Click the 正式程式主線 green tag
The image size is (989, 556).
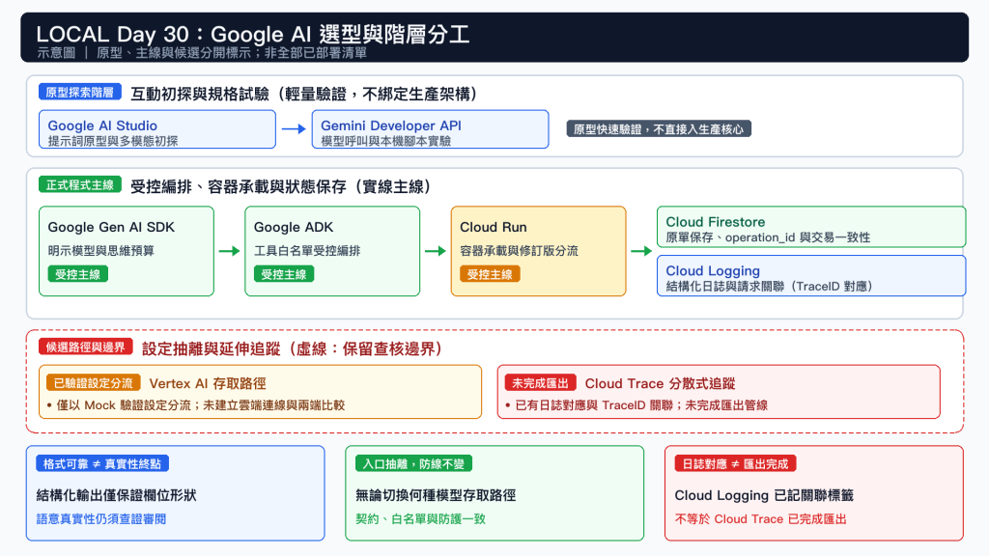[x=79, y=184]
